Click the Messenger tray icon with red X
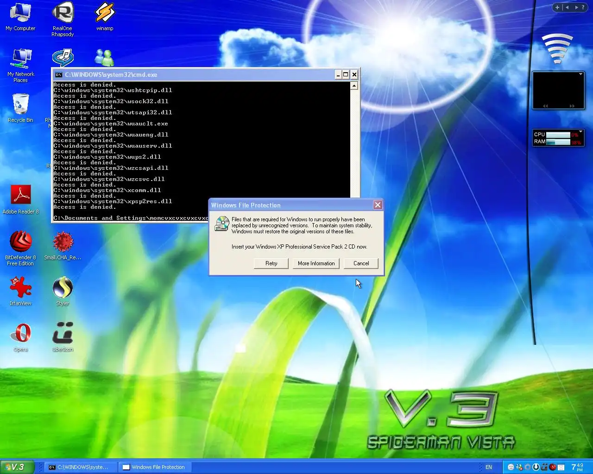593x474 pixels. [x=519, y=467]
